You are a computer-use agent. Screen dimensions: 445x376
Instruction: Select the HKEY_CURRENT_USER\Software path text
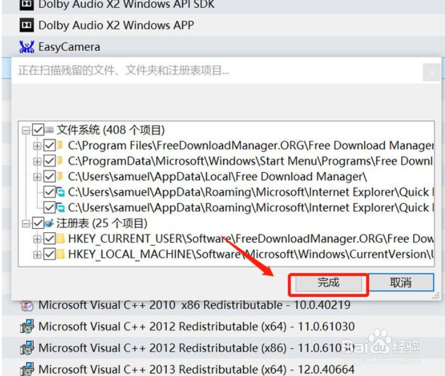251,239
